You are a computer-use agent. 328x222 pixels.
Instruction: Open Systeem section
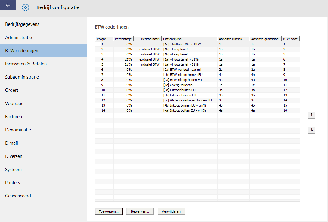pos(44,169)
